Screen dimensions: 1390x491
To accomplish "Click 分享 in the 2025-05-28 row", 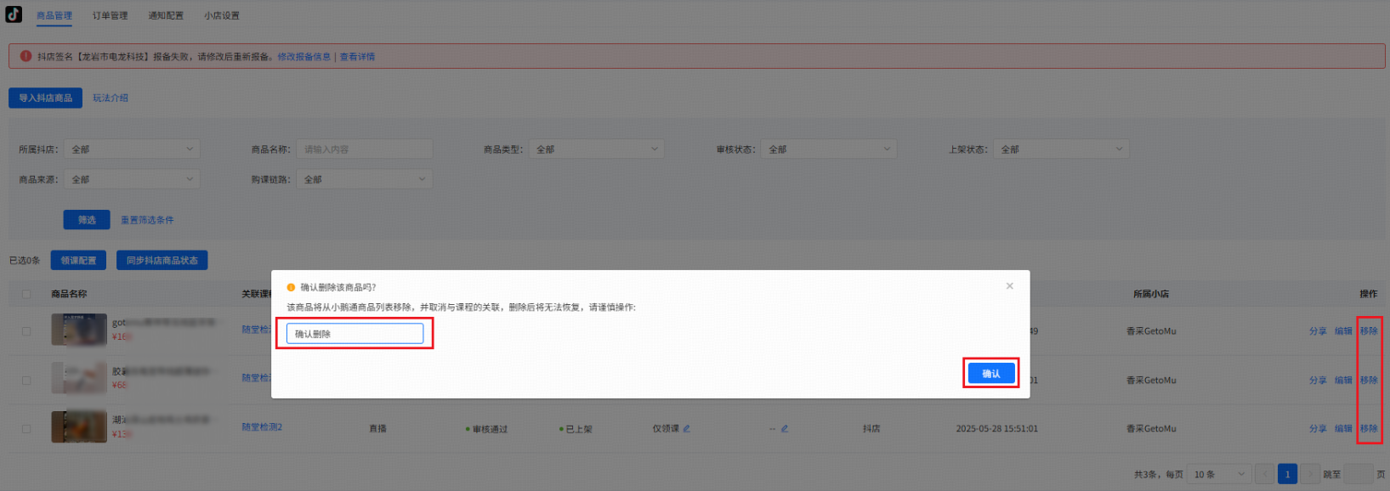I will tap(1318, 428).
